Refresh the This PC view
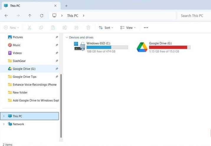Image resolution: width=211 pixels, height=146 pixels. tap(42, 16)
